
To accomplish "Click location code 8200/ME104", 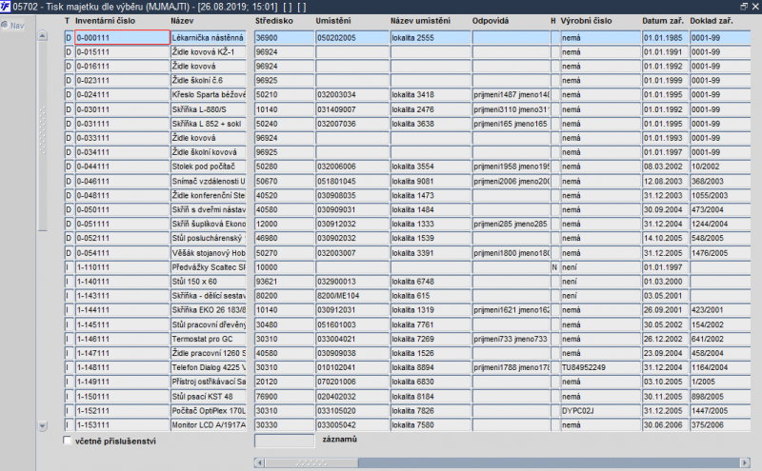I will (351, 295).
